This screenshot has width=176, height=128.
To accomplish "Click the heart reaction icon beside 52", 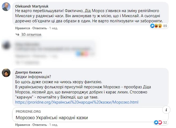I will (160, 122).
